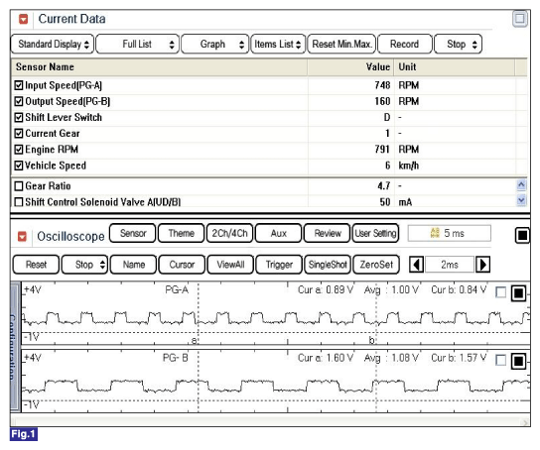Viewport: 540px width, 450px height.
Task: Click the sensor list scroll down arrow
Action: coord(521,200)
